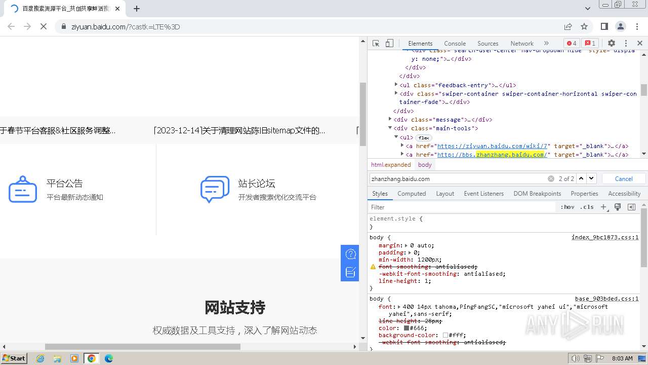The image size is (648, 365).
Task: Share this page icon in address bar
Action: 568,26
